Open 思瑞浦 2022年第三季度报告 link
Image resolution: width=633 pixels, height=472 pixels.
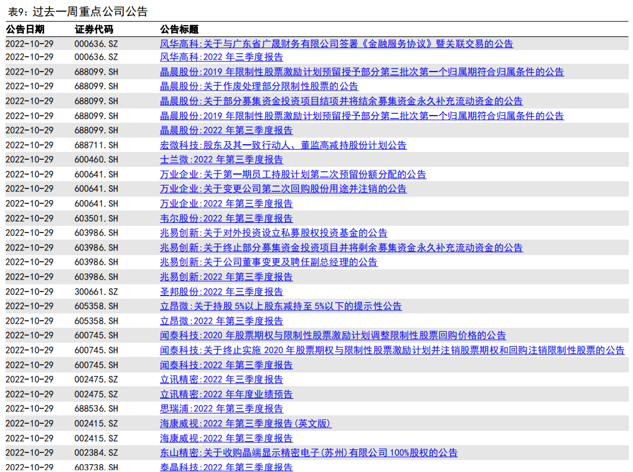click(x=221, y=409)
